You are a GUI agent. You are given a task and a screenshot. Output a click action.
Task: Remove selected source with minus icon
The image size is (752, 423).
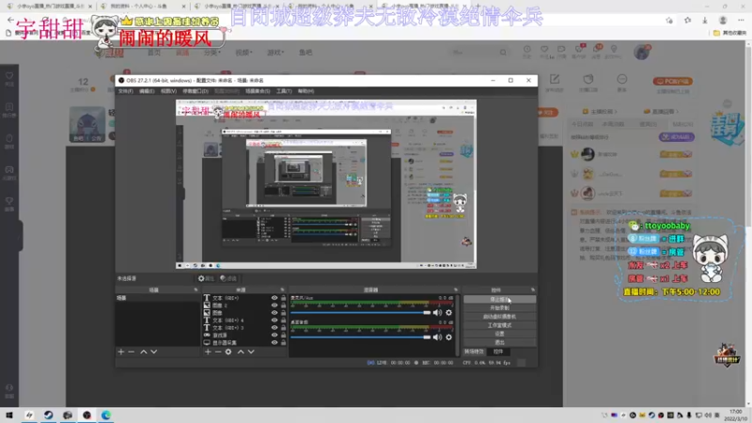click(x=218, y=352)
